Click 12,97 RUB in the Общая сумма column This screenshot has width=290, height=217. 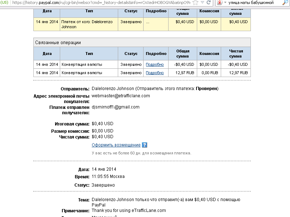(x=185, y=73)
